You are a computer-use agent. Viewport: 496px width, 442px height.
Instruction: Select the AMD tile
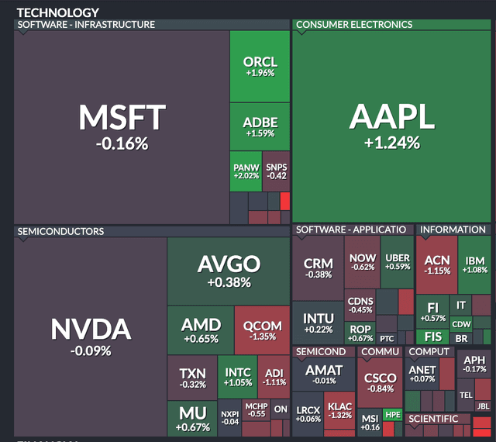click(x=200, y=330)
